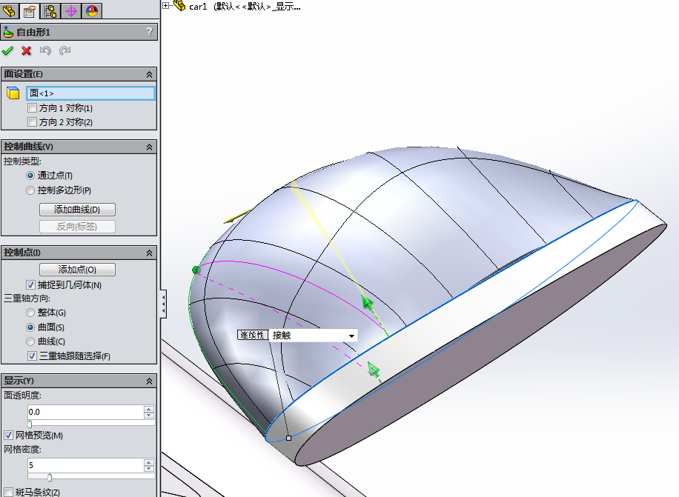
Task: Click the undo arrow in PropertyManager
Action: (x=45, y=51)
